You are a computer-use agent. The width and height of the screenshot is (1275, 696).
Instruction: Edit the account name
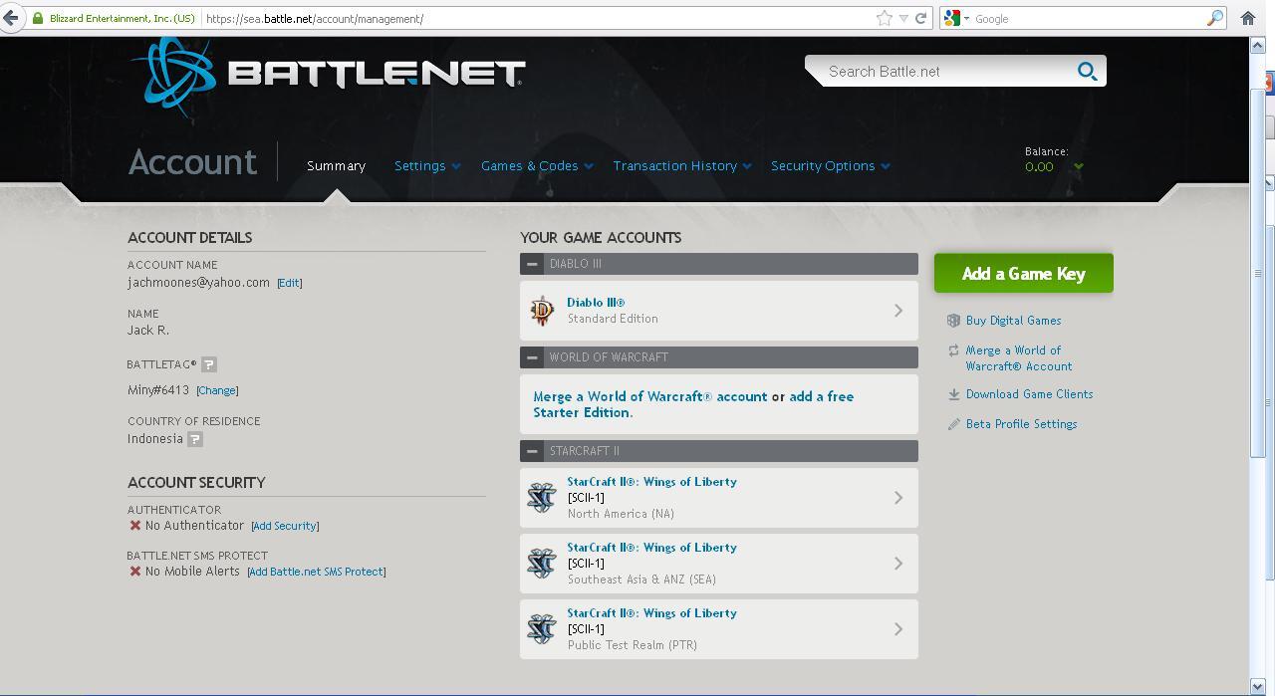[x=289, y=283]
